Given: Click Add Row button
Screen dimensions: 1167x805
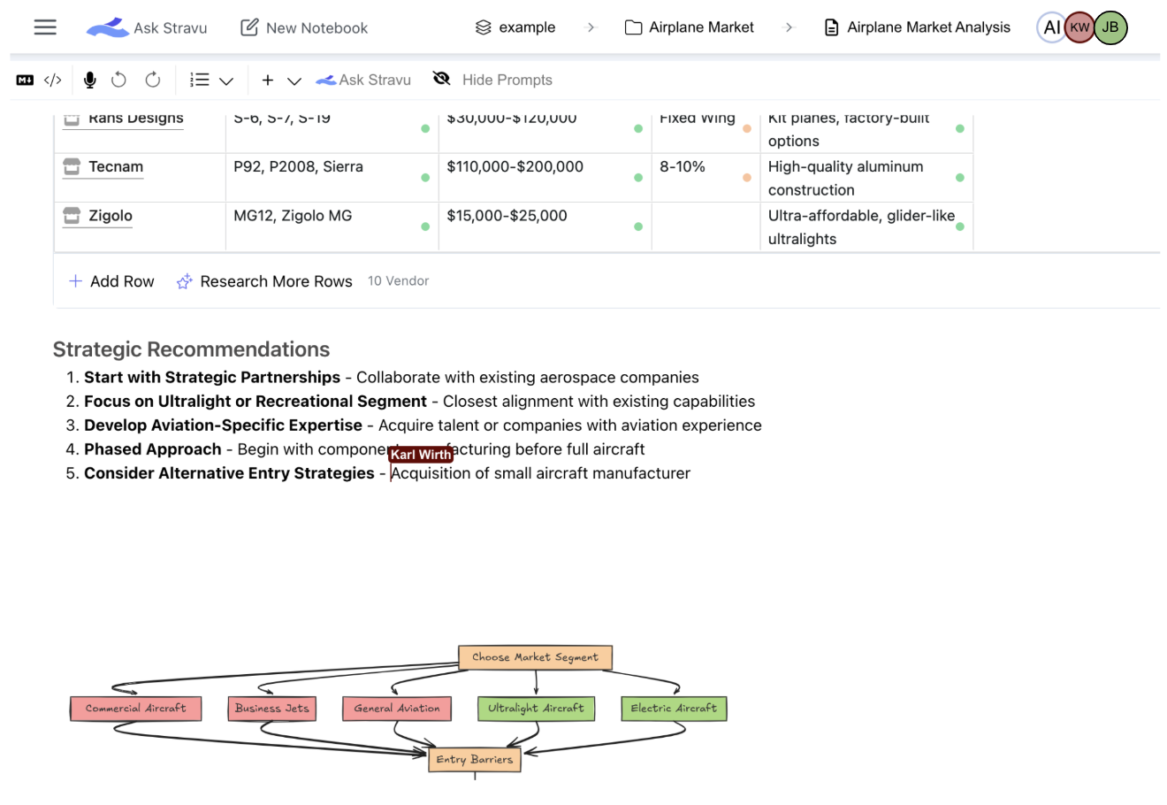Looking at the screenshot, I should pyautogui.click(x=111, y=281).
